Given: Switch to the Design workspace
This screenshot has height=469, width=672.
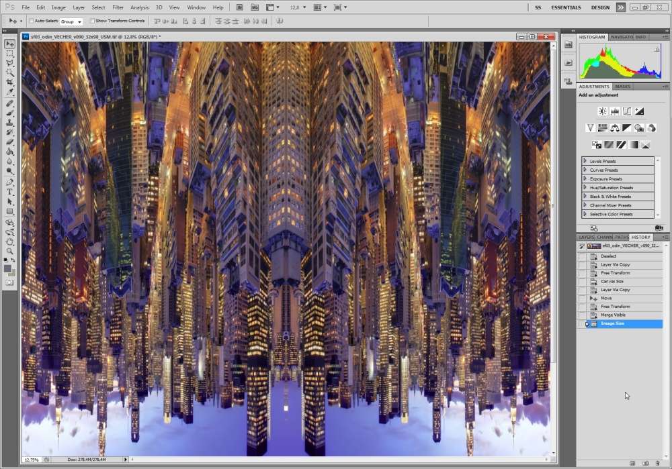Looking at the screenshot, I should pyautogui.click(x=600, y=7).
